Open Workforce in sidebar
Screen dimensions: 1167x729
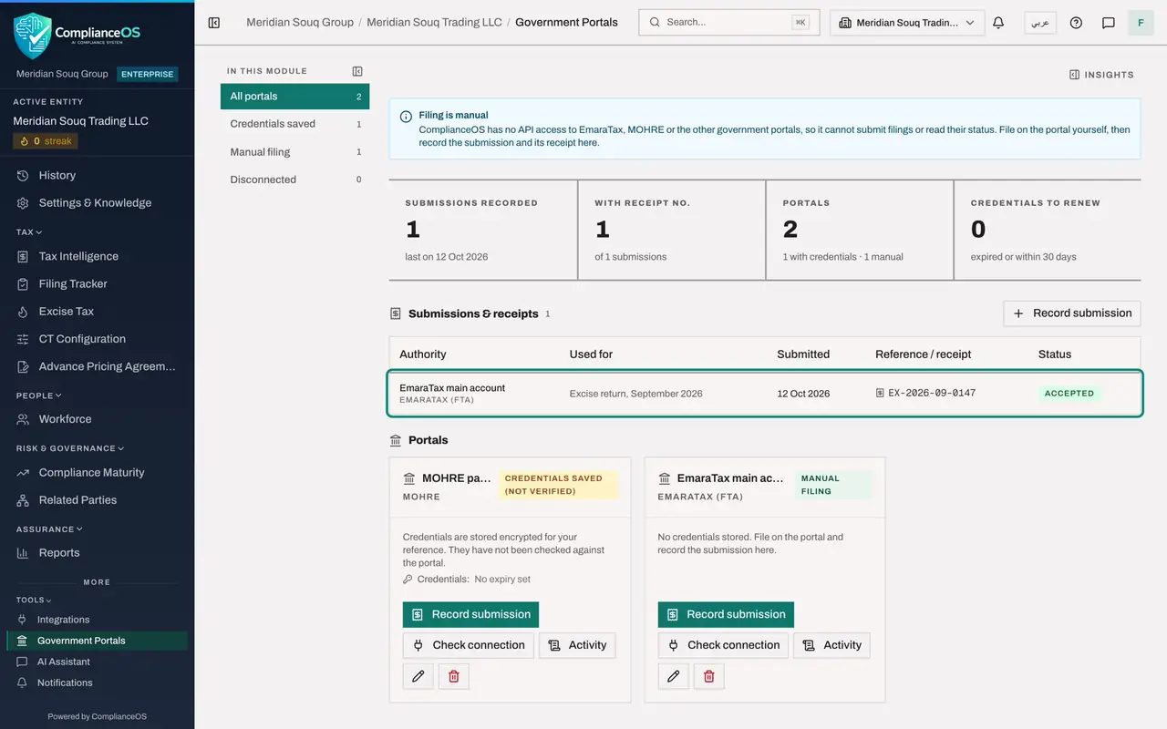pyautogui.click(x=98, y=418)
